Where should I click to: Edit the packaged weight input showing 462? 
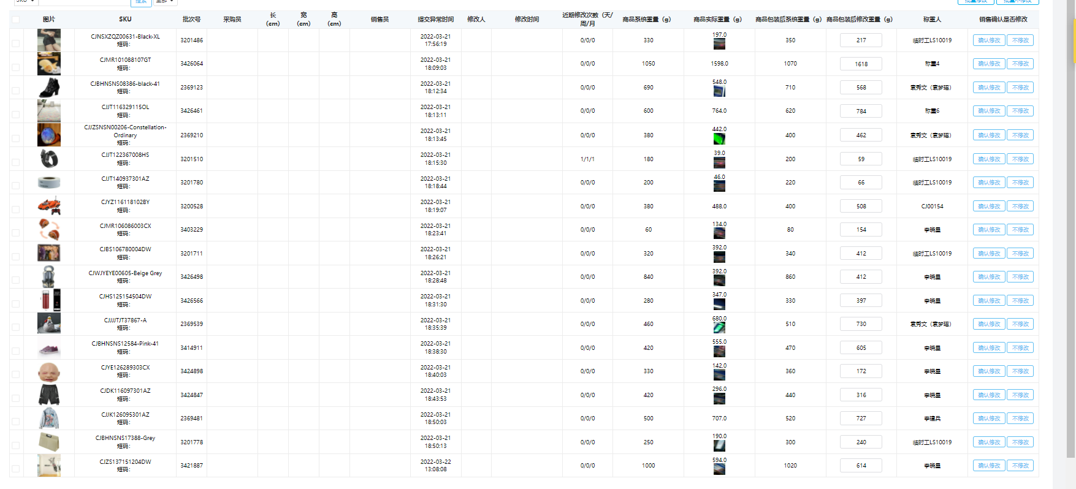click(x=861, y=135)
